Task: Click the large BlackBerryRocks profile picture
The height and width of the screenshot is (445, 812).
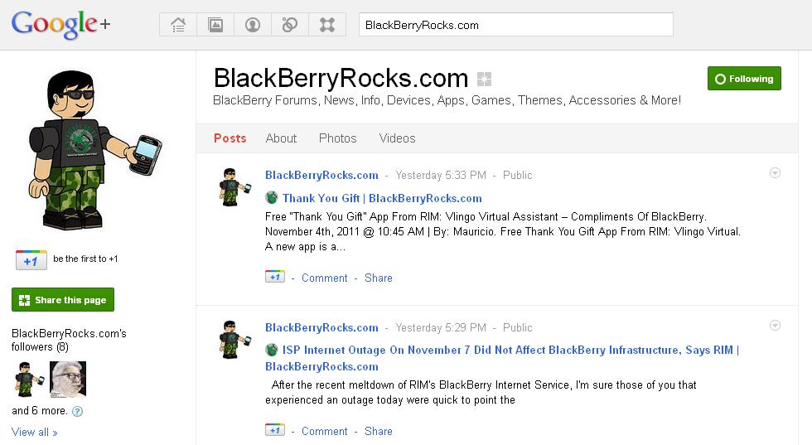Action: click(94, 150)
